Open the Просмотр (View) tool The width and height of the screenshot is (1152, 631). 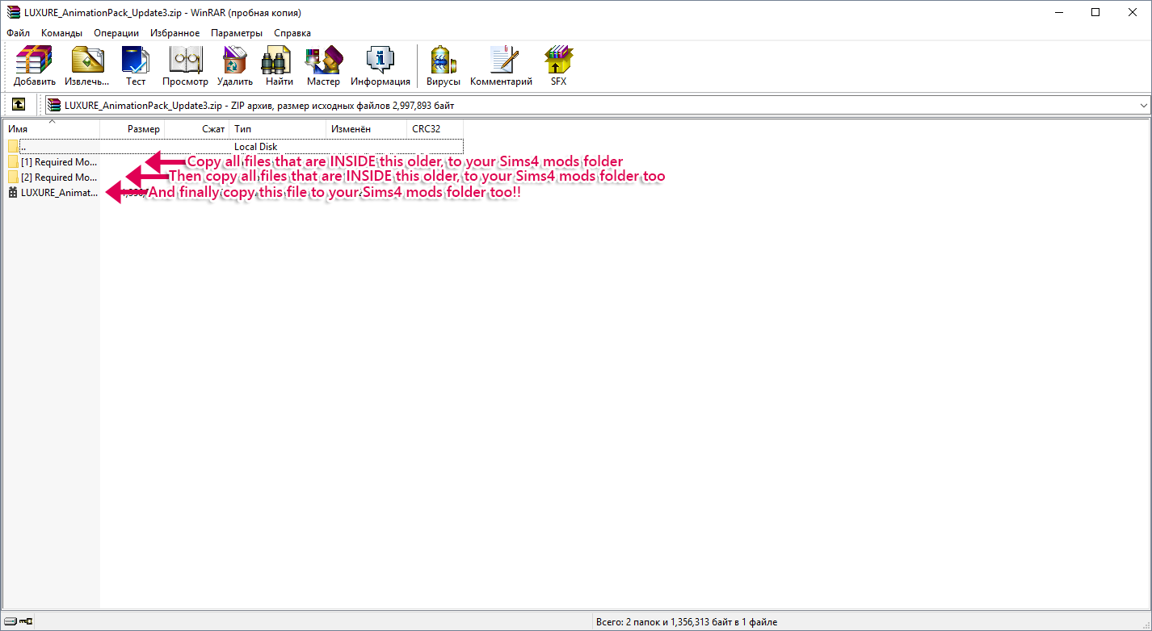coord(185,66)
